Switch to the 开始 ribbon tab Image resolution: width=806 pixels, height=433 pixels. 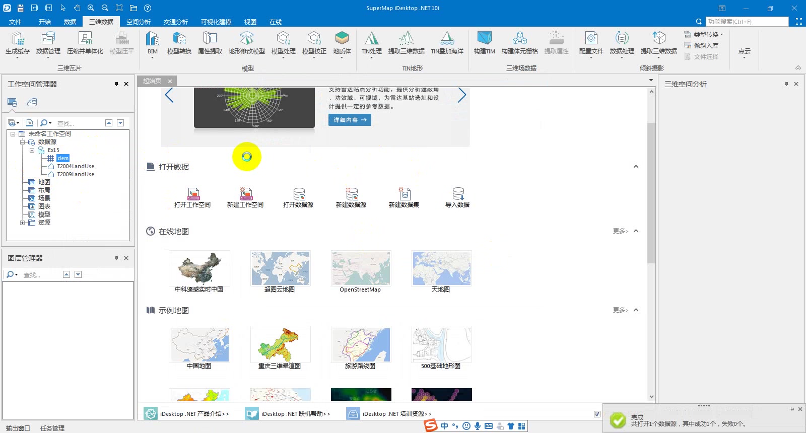coord(45,22)
